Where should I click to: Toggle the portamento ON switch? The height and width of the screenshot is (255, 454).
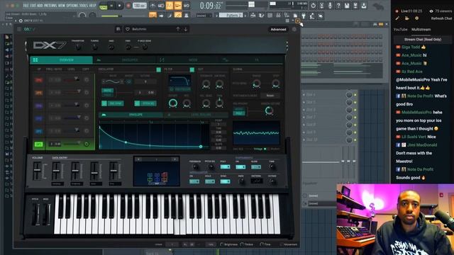click(x=240, y=167)
